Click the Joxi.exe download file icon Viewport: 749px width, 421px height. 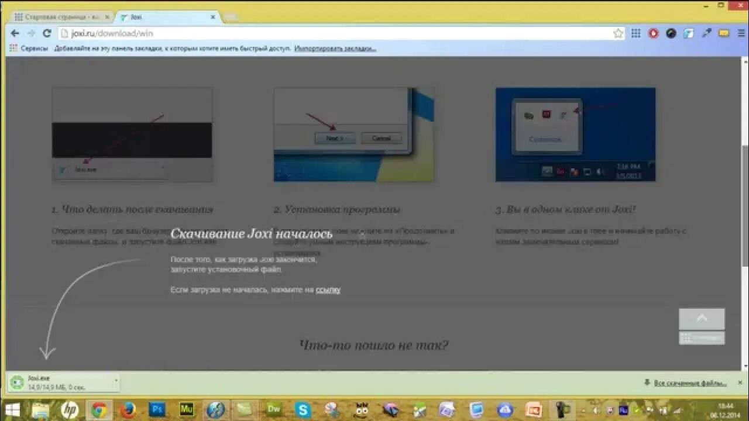[17, 382]
